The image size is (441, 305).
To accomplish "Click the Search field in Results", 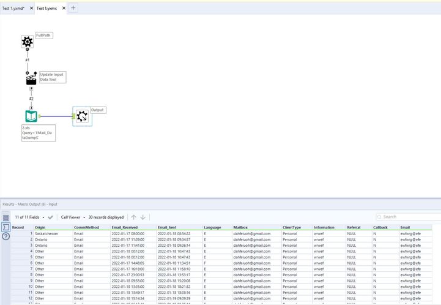I will 409,217.
